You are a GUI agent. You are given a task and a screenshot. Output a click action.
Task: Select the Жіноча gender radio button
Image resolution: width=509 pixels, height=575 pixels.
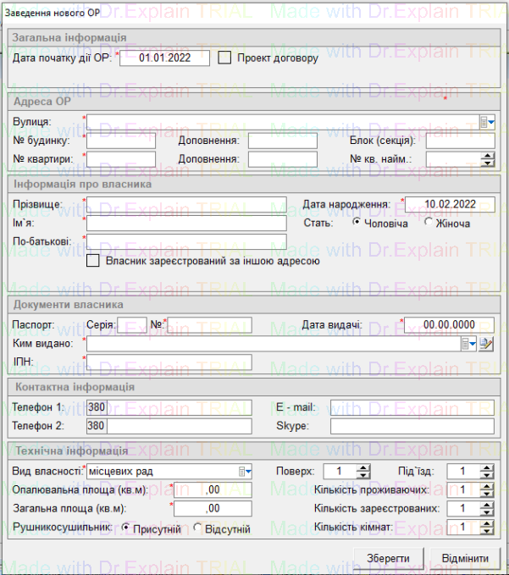coord(429,223)
